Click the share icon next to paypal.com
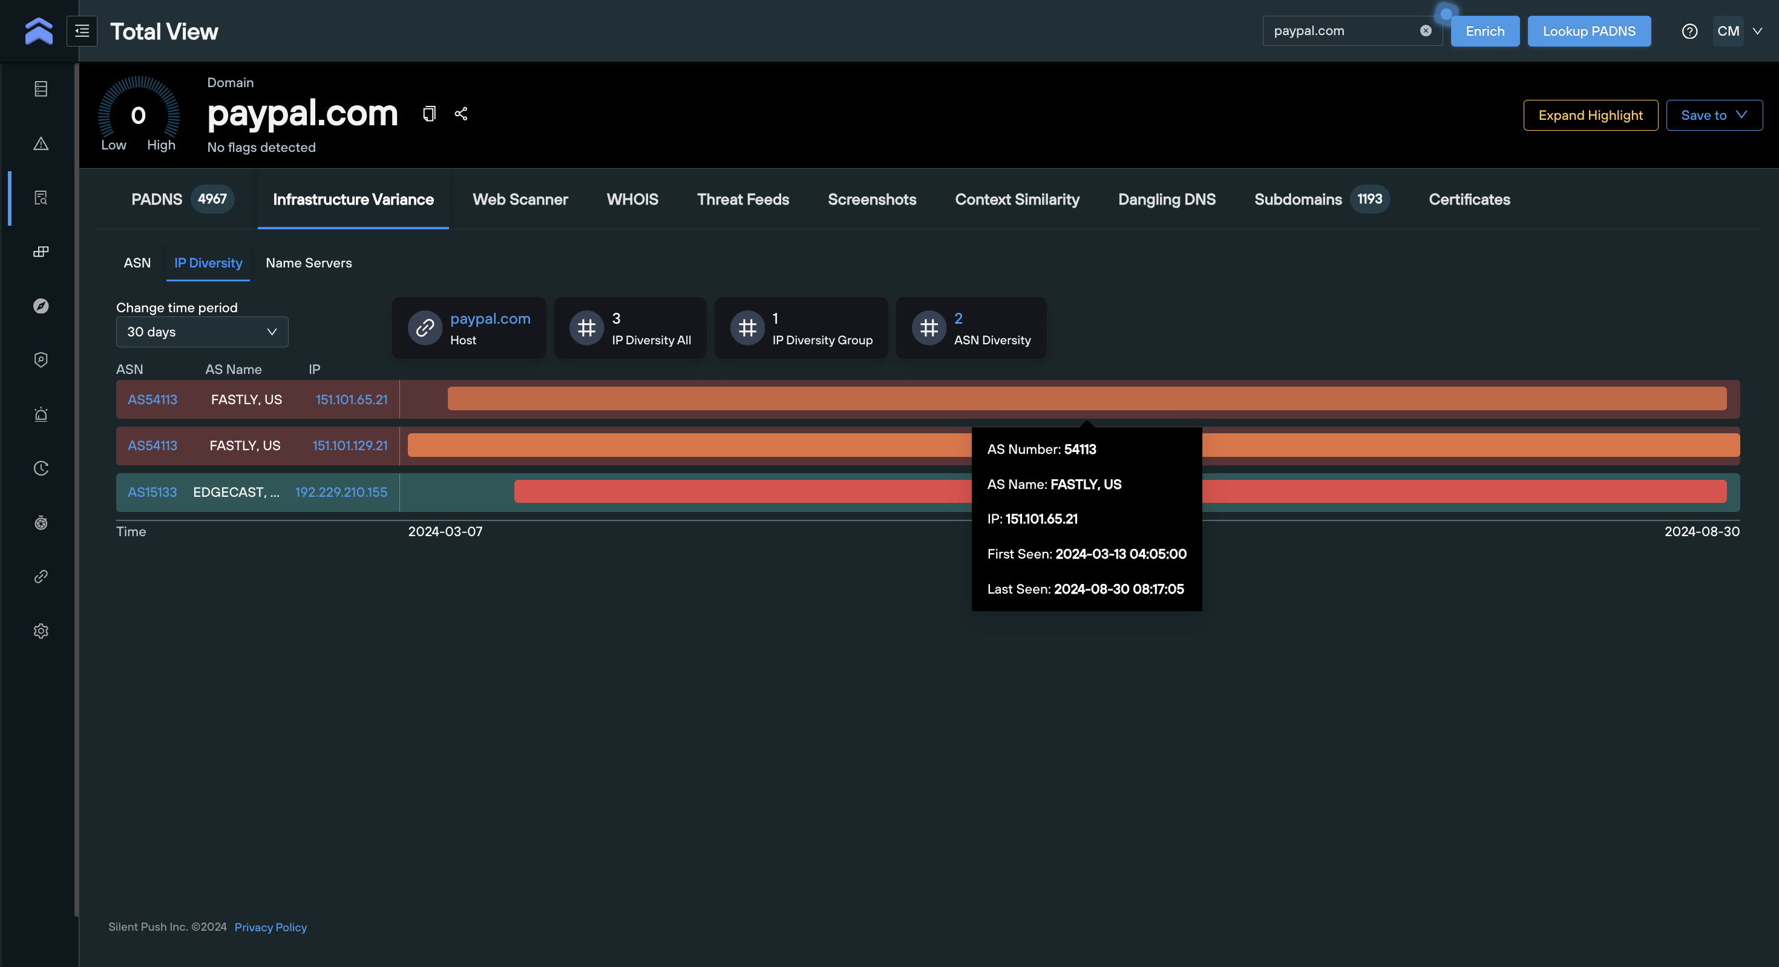Image resolution: width=1779 pixels, height=967 pixels. [x=461, y=114]
